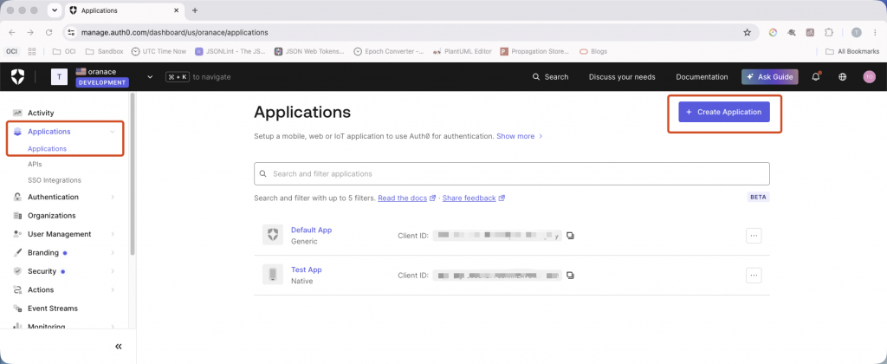Click the Branding brush icon
The image size is (887, 364).
(x=17, y=252)
